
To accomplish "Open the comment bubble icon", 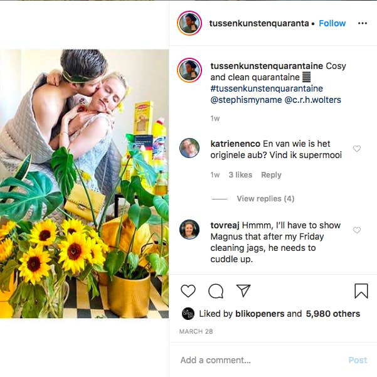I will (216, 291).
